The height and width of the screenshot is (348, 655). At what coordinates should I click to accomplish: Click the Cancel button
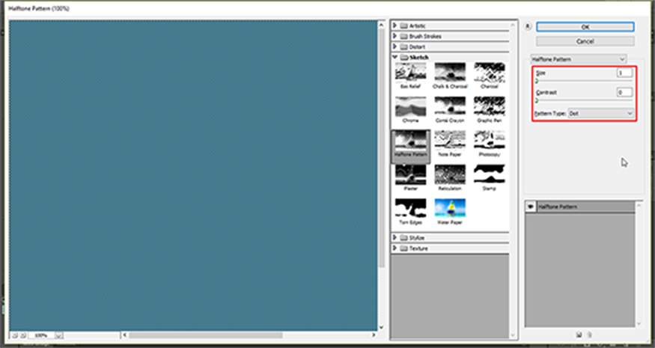585,41
